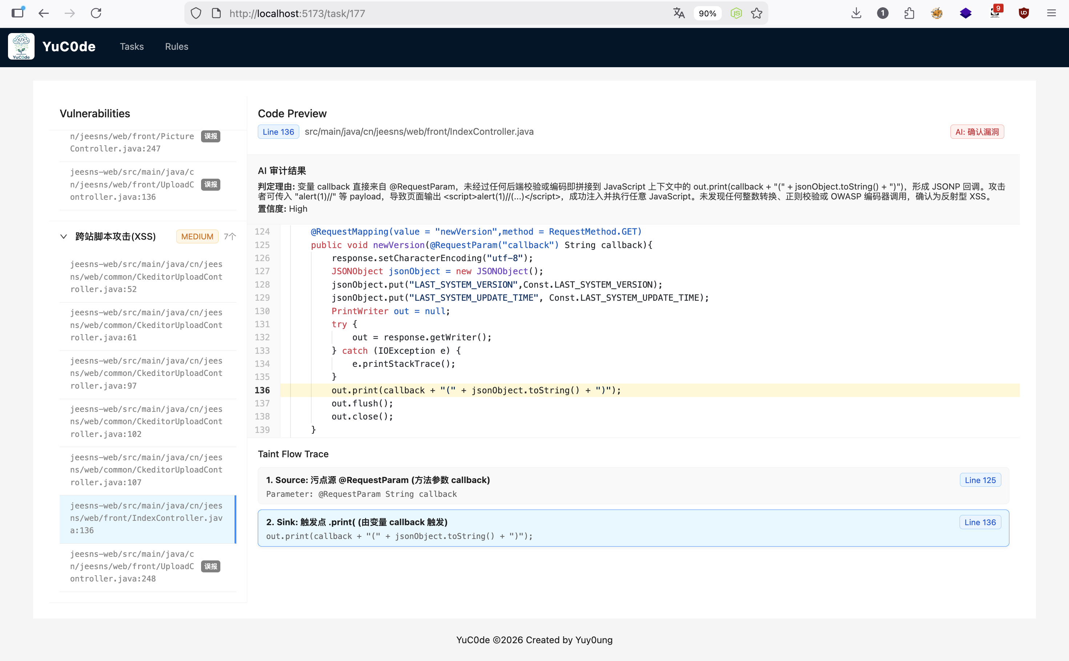Open the Tasks navigation item

tap(132, 46)
